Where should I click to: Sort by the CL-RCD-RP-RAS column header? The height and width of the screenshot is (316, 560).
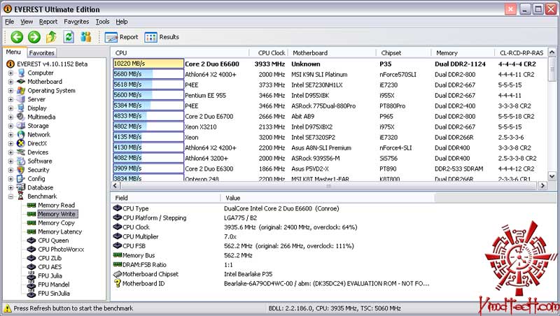coord(521,53)
